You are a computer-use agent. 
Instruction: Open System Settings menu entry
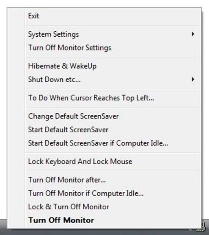tap(113, 34)
